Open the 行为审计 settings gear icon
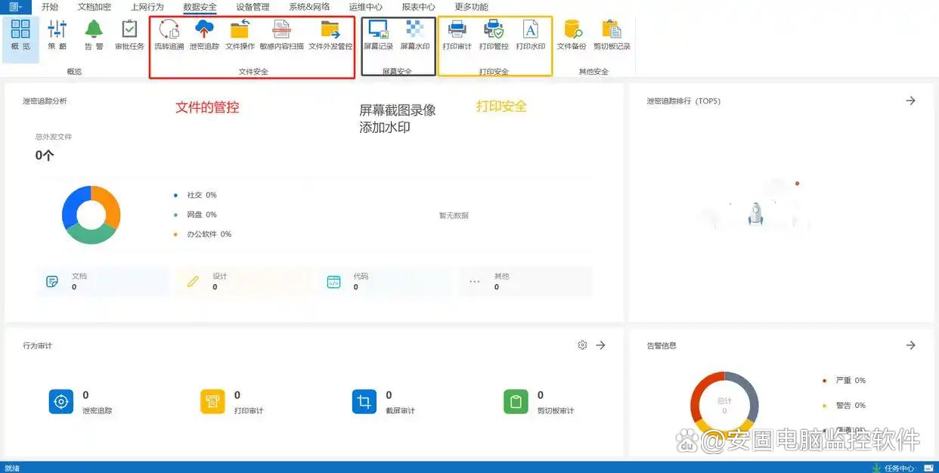 pyautogui.click(x=582, y=345)
